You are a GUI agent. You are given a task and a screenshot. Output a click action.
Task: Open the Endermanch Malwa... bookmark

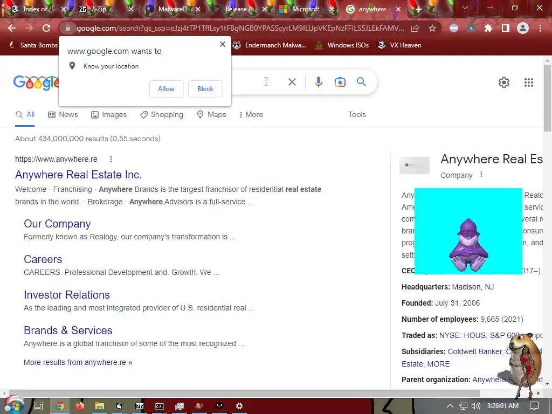click(x=270, y=45)
